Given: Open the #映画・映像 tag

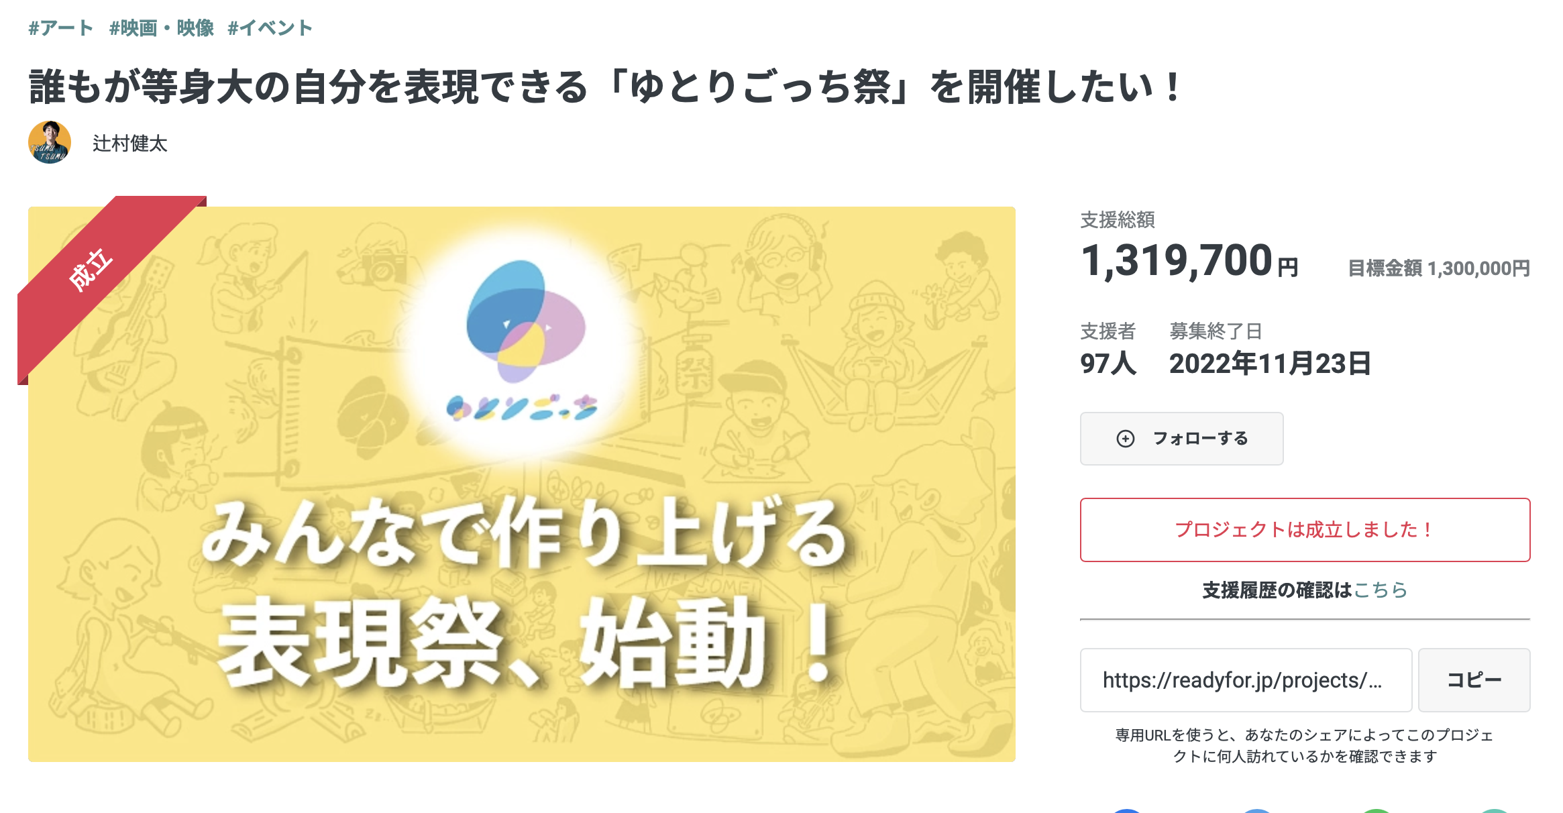Looking at the screenshot, I should tap(161, 28).
